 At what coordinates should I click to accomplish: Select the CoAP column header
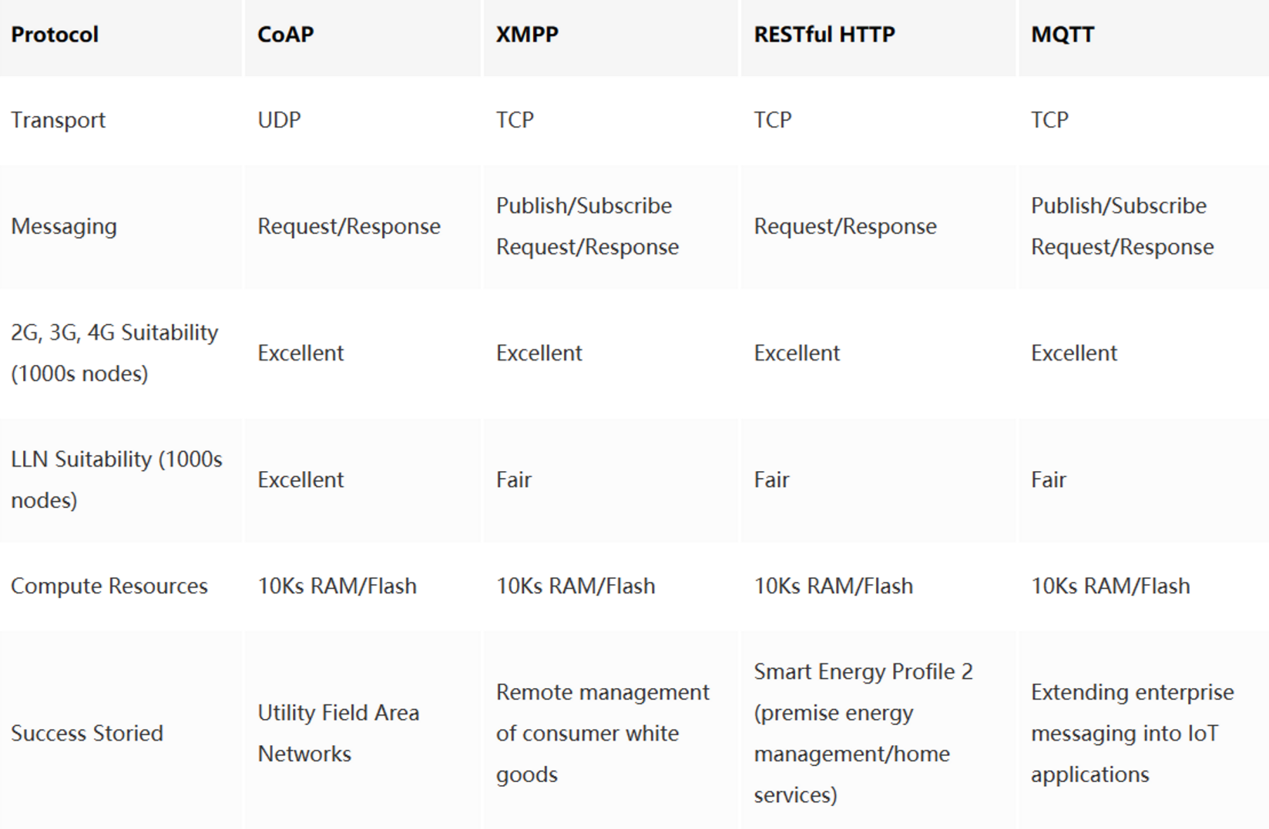click(285, 35)
